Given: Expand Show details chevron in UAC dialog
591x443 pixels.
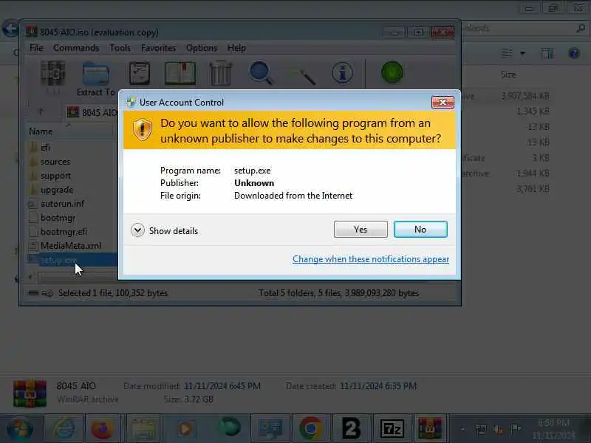Looking at the screenshot, I should (x=137, y=230).
